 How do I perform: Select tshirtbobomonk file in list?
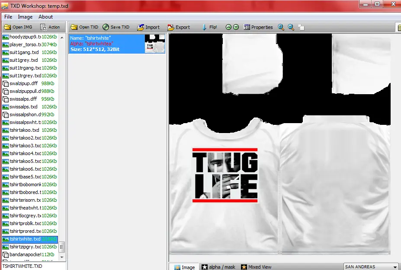click(30, 184)
